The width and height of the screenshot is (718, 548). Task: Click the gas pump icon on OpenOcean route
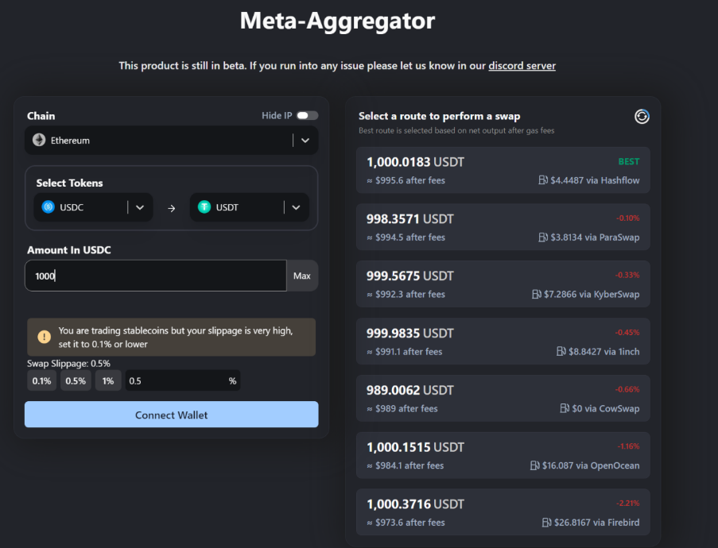click(534, 465)
